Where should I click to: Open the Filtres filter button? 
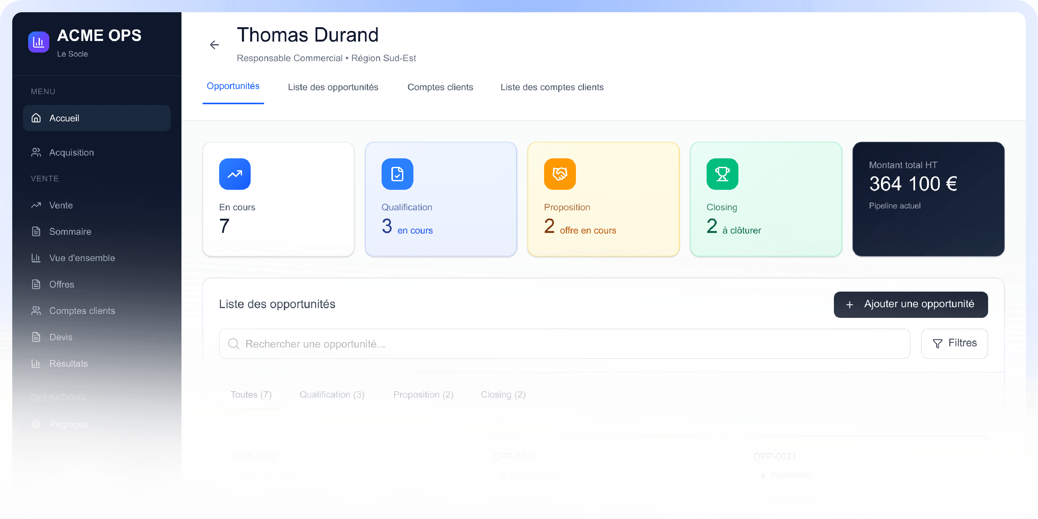954,343
